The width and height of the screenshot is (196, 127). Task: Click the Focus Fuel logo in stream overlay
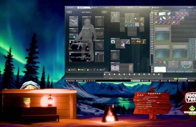(x=191, y=98)
